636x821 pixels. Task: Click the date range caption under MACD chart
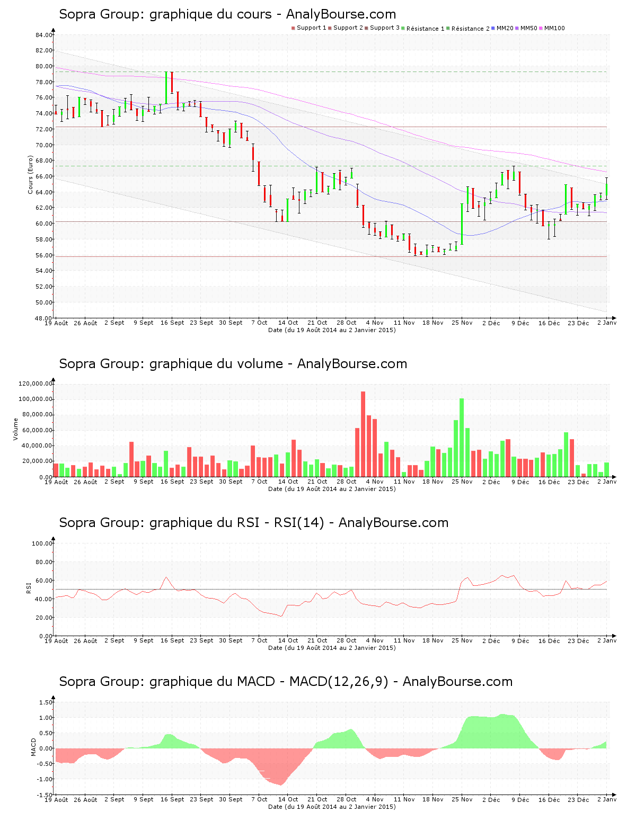(332, 807)
